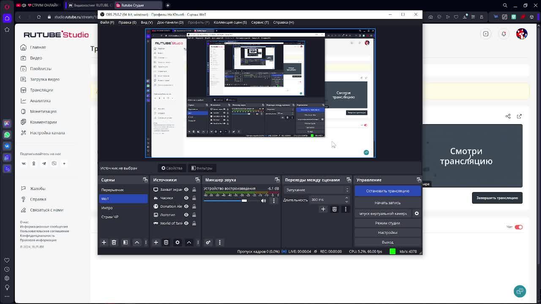
Task: Hide the World of Tanks source
Action: 186,223
